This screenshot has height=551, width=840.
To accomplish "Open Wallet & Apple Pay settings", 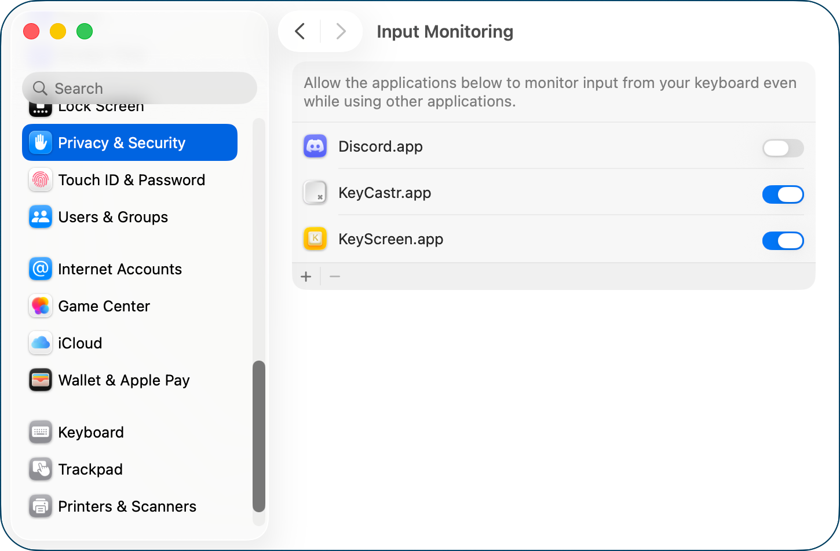I will 130,380.
